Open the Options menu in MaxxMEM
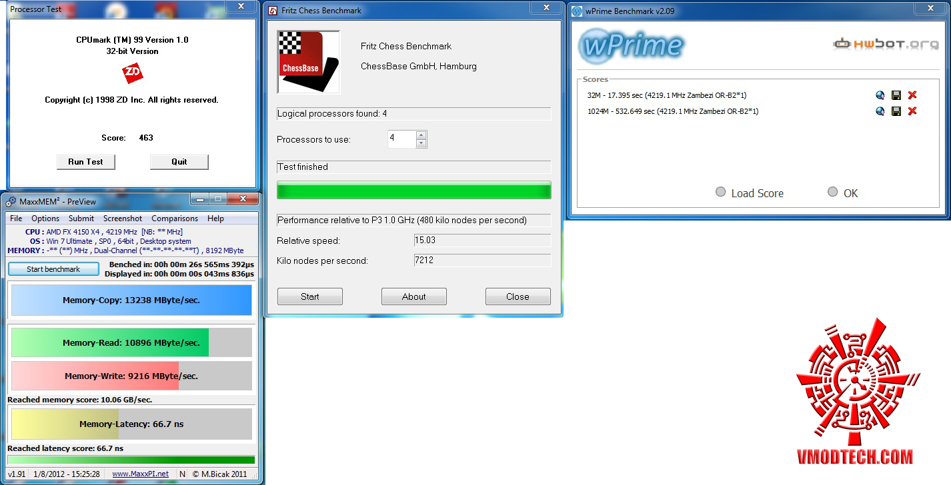Image resolution: width=951 pixels, height=485 pixels. [x=45, y=219]
